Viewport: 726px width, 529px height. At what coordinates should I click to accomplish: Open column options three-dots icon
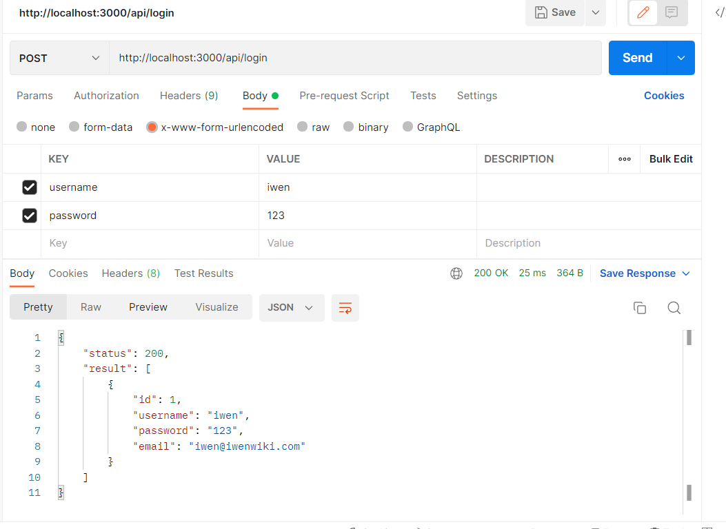[624, 159]
